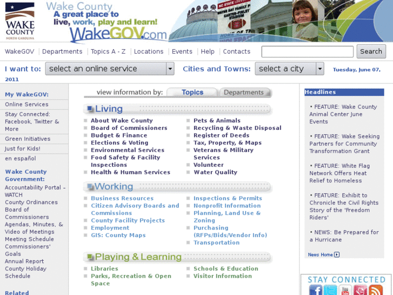Open Departments in the top navigation
The height and width of the screenshot is (295, 393).
(x=62, y=51)
